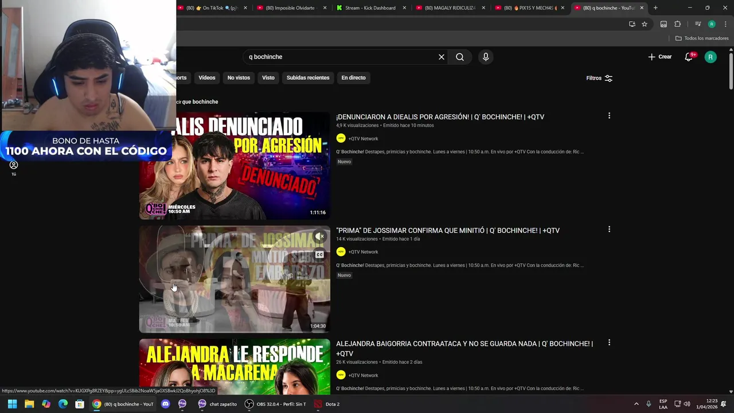The image size is (734, 413).
Task: Open Chrome profile avatar in toolbar
Action: click(x=712, y=24)
